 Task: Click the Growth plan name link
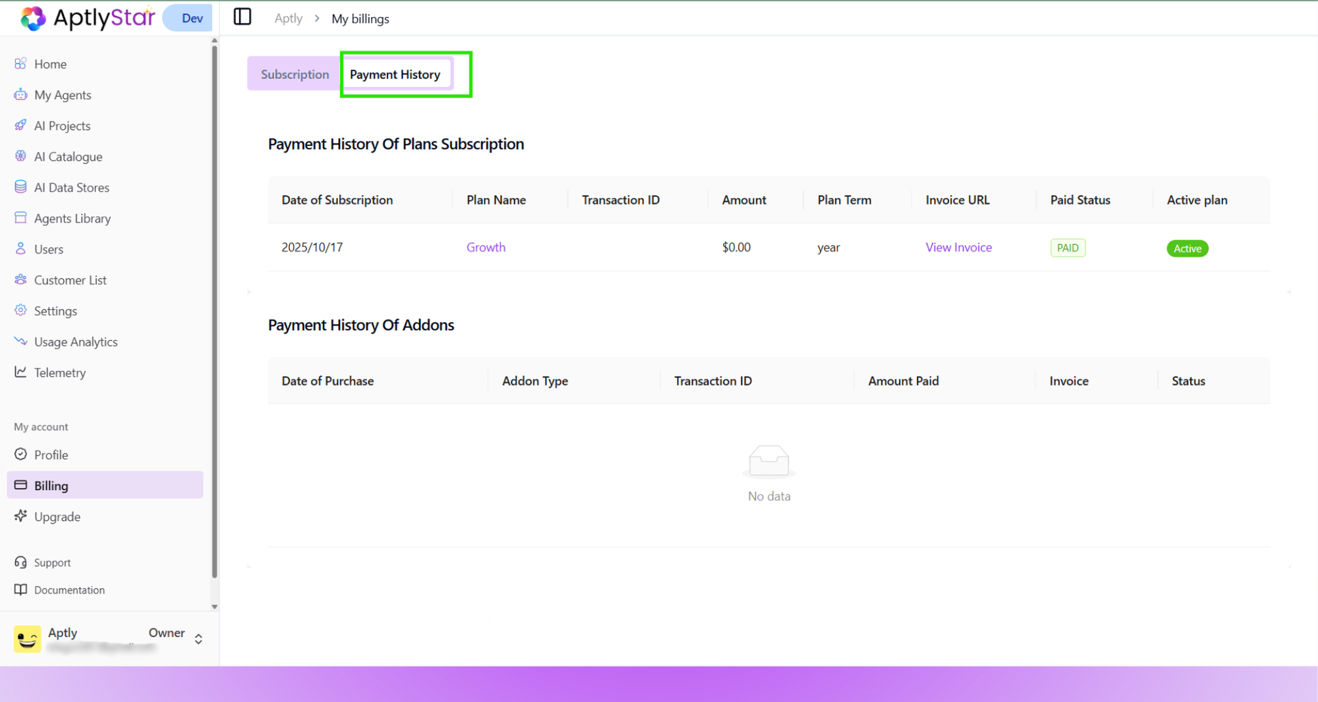(486, 247)
